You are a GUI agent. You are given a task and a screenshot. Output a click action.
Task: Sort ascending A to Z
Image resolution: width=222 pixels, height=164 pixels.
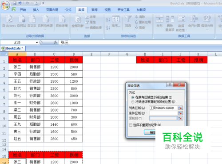108,20
